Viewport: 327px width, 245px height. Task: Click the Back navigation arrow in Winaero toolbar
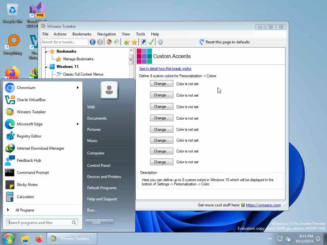click(x=93, y=42)
